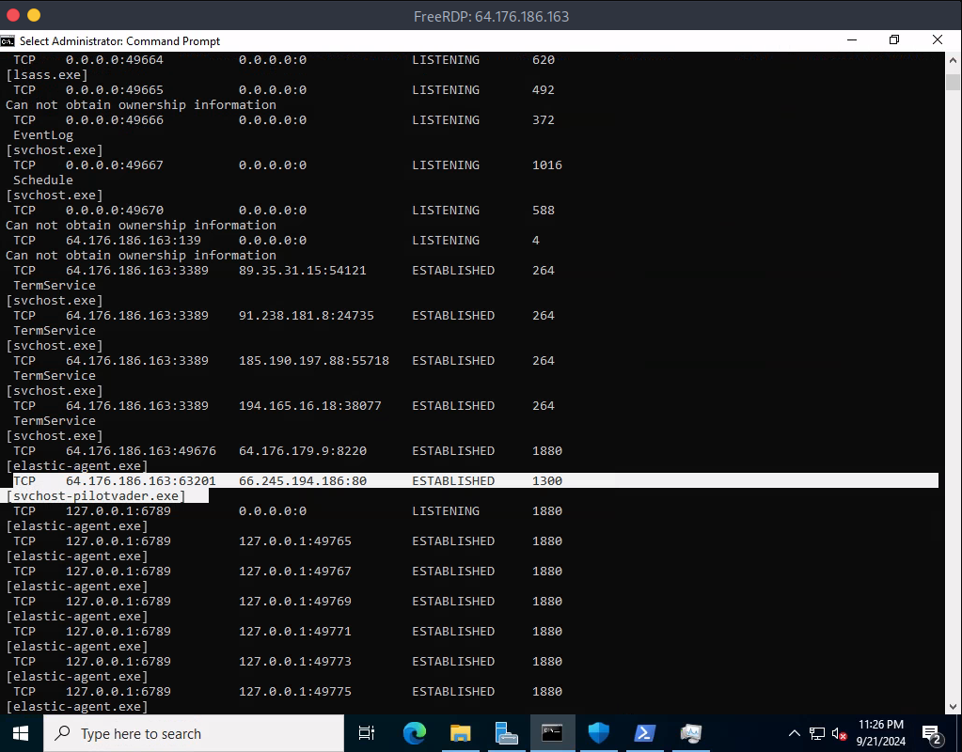Screen dimensions: 962x752
Task: Click the Task View icon
Action: point(367,733)
